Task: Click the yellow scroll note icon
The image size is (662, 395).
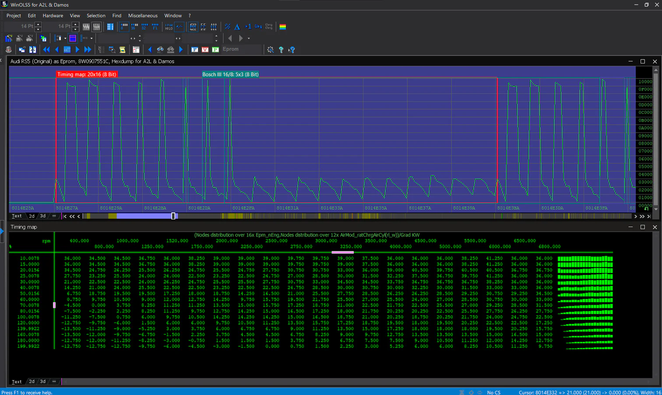Action: (x=122, y=49)
